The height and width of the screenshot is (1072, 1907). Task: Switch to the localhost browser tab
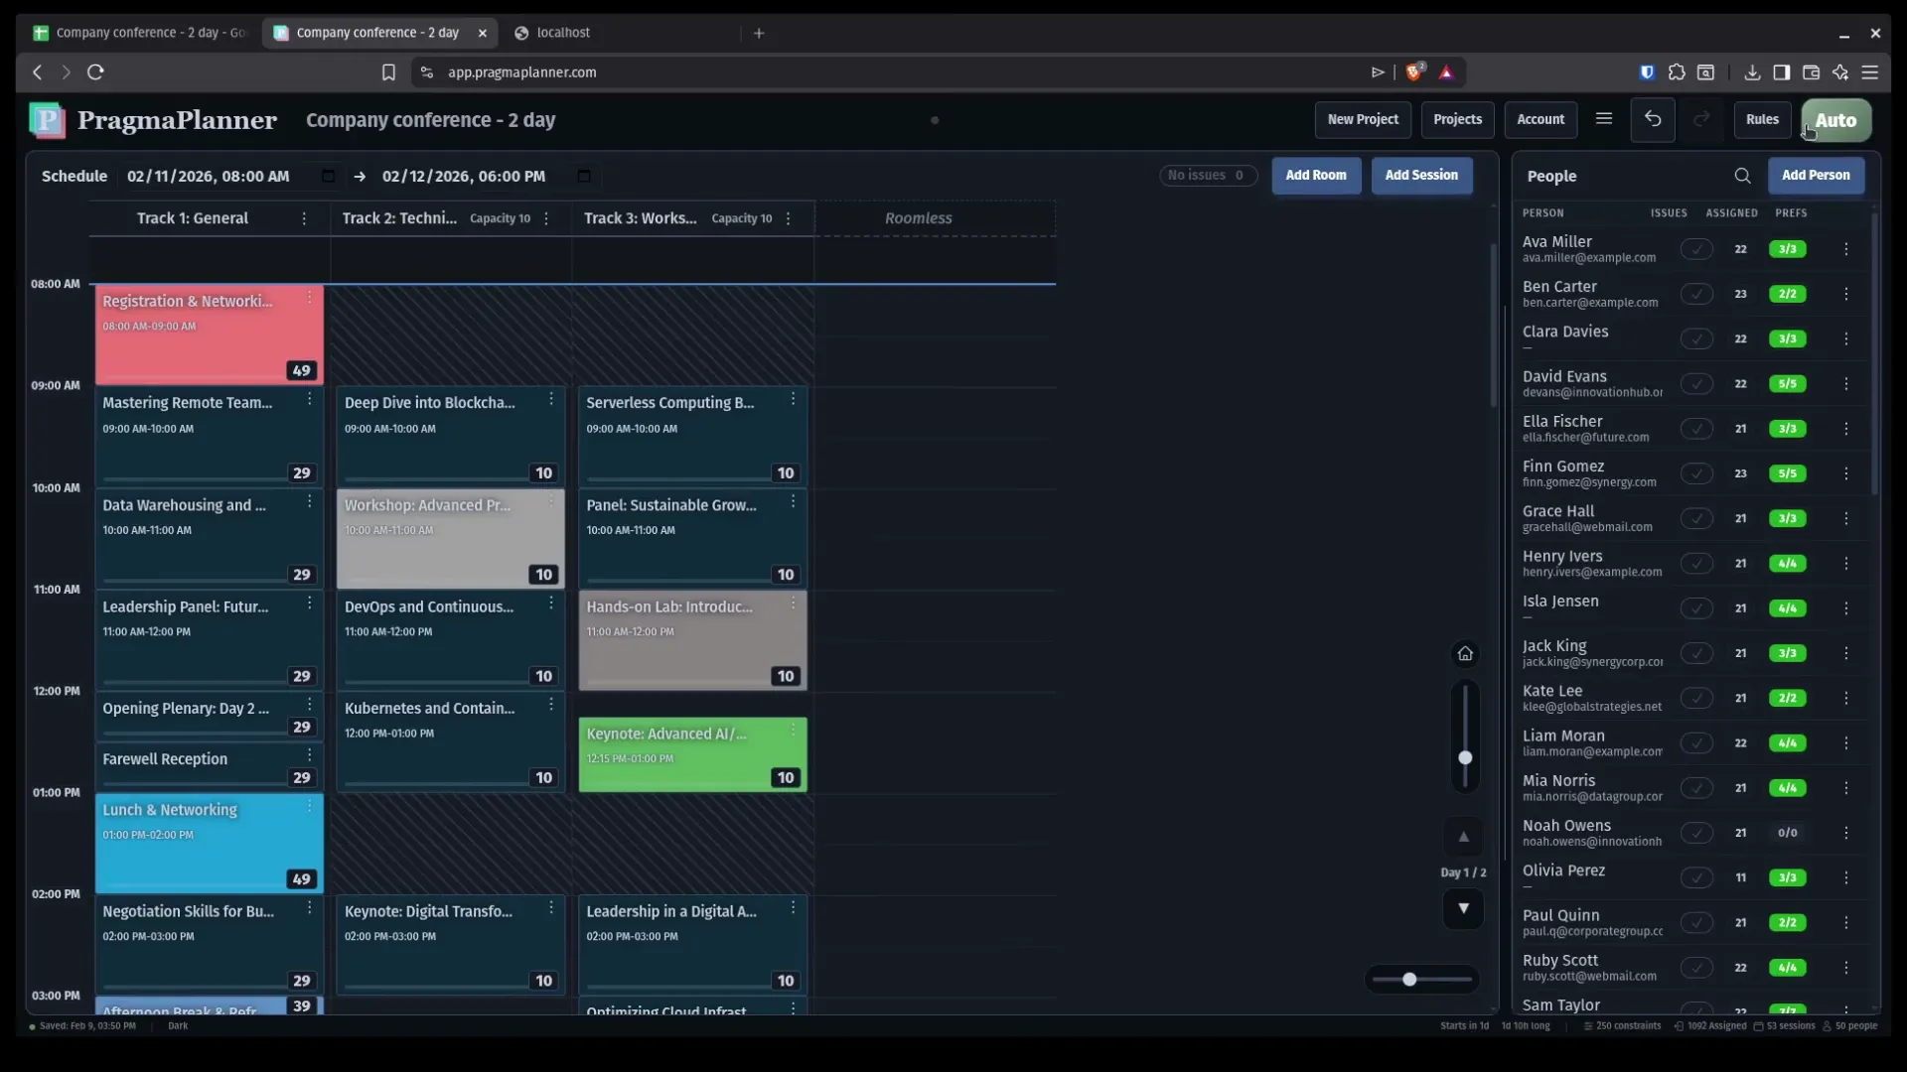[562, 33]
